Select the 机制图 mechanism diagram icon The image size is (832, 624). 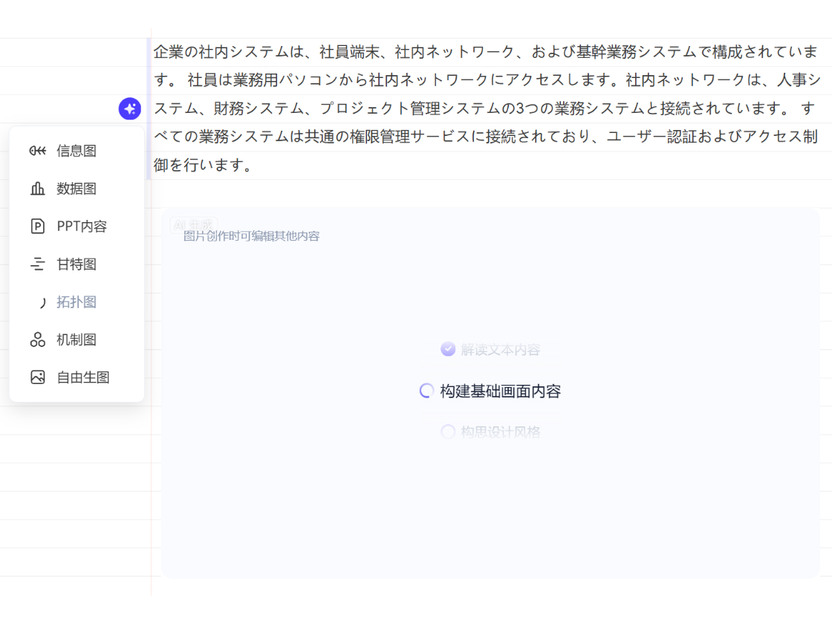(38, 339)
